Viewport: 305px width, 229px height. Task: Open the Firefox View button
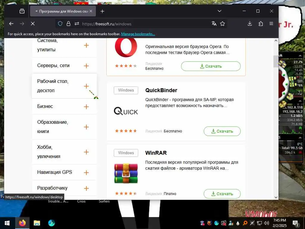(x=22, y=11)
